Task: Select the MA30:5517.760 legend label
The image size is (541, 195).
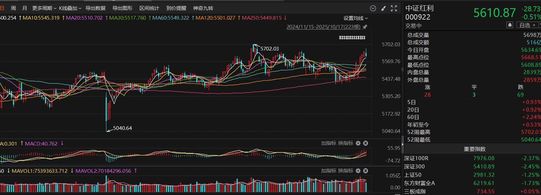Action: click(128, 18)
